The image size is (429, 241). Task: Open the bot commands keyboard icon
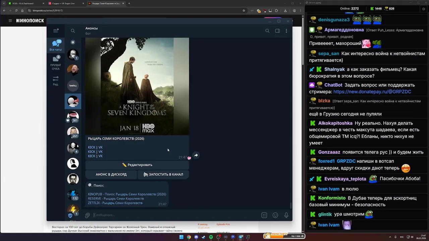coord(264,215)
